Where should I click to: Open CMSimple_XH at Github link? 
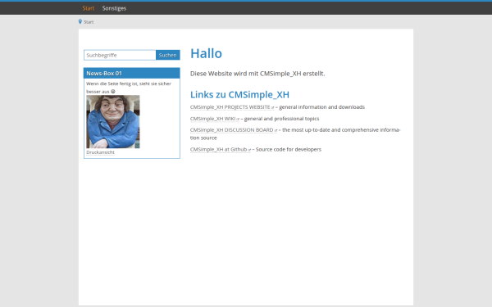[221, 150]
